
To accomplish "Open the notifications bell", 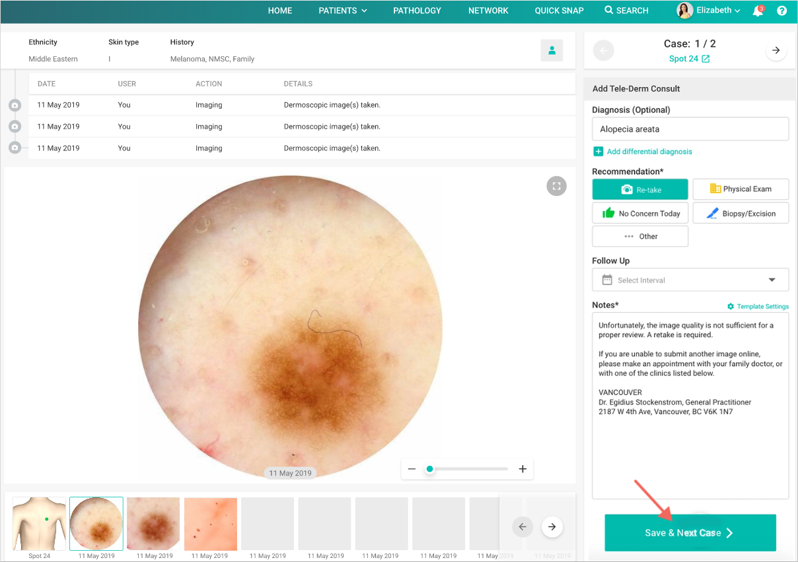I will pyautogui.click(x=758, y=11).
